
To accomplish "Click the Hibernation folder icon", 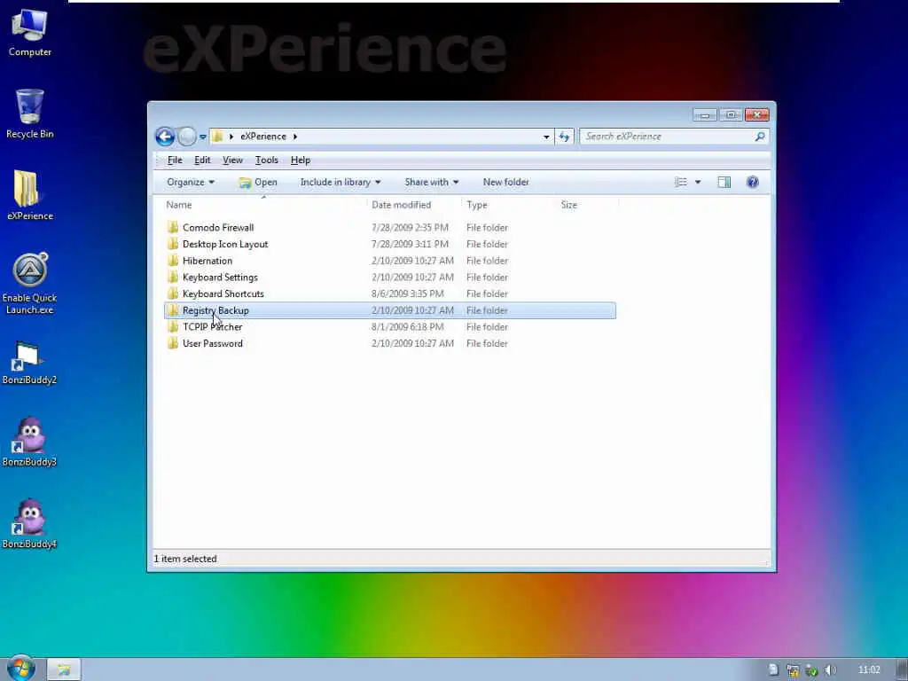I will coord(173,261).
